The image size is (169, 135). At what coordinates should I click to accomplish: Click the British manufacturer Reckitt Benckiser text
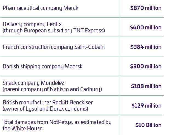(x=48, y=102)
